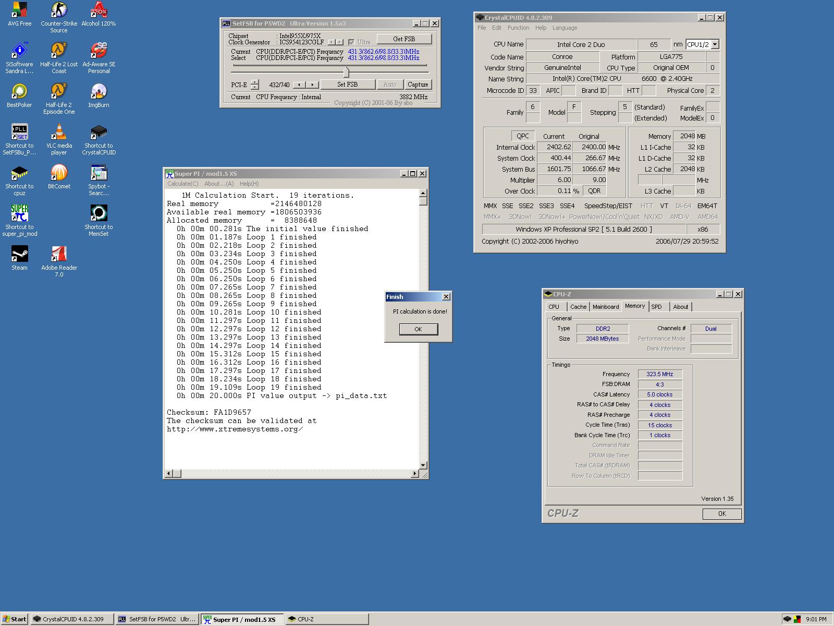Open Shortcut to CrystalCPUID icon
This screenshot has width=834, height=626.
(x=99, y=139)
